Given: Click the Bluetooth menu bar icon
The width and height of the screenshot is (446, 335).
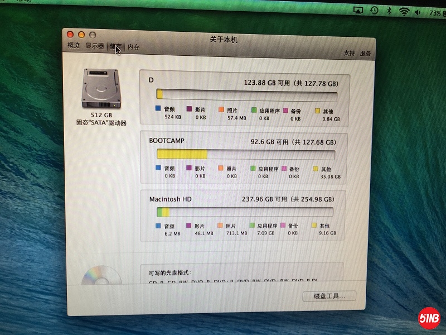Looking at the screenshot, I should pos(389,11).
